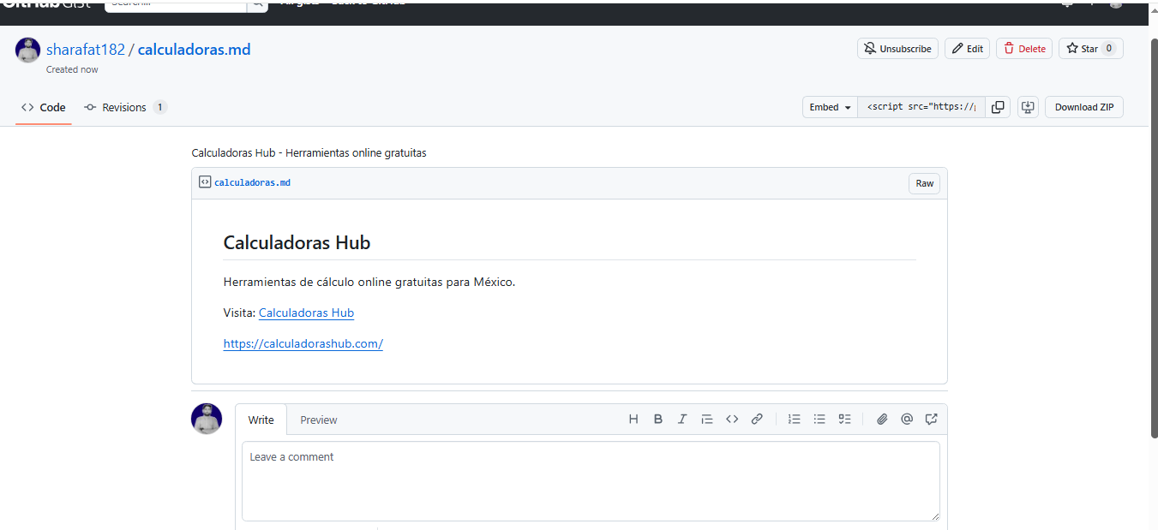
Task: Delete this gist
Action: 1024,49
